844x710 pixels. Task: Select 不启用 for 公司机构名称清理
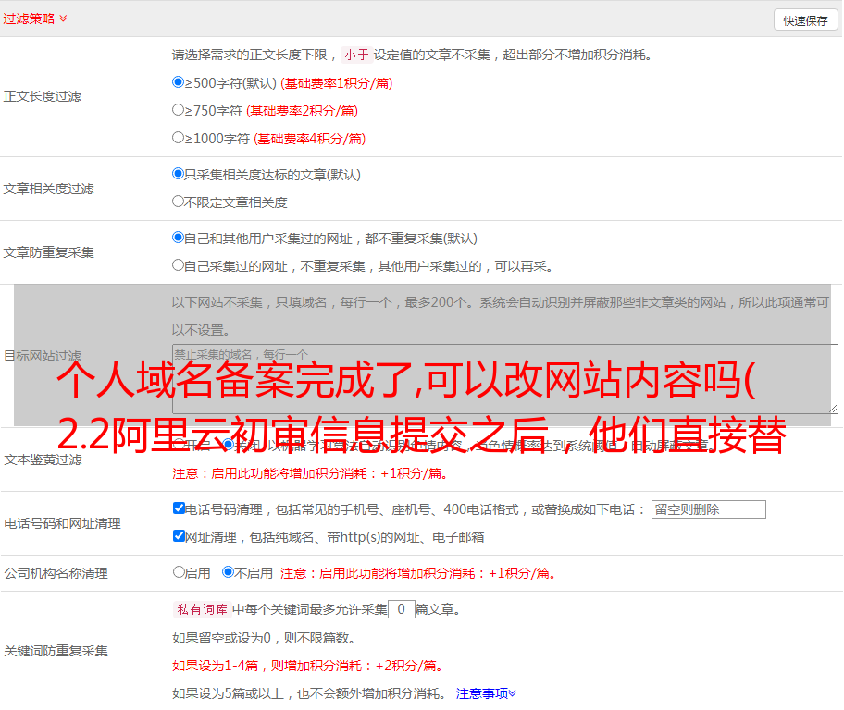click(x=229, y=572)
